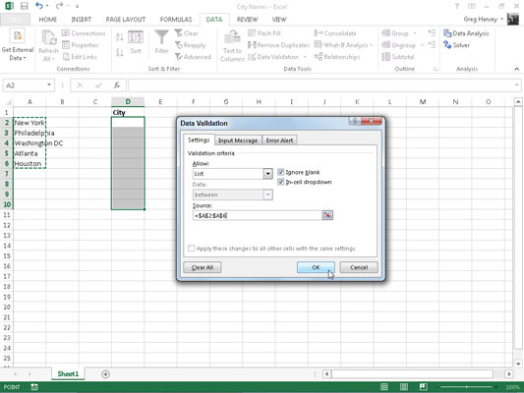Check Apply these changes to all other cells
524x393 pixels.
click(x=191, y=249)
